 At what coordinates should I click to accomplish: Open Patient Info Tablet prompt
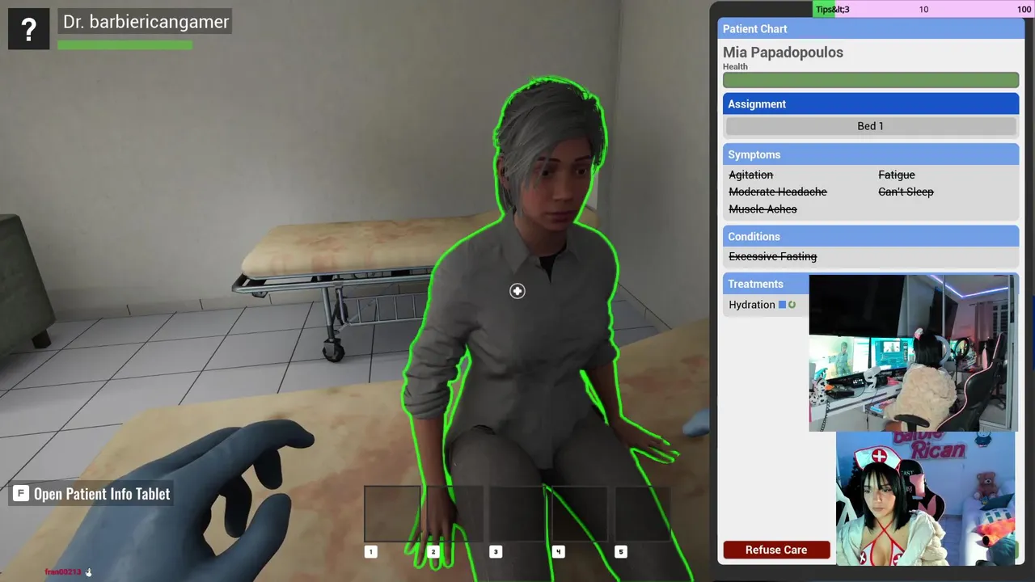click(x=91, y=493)
